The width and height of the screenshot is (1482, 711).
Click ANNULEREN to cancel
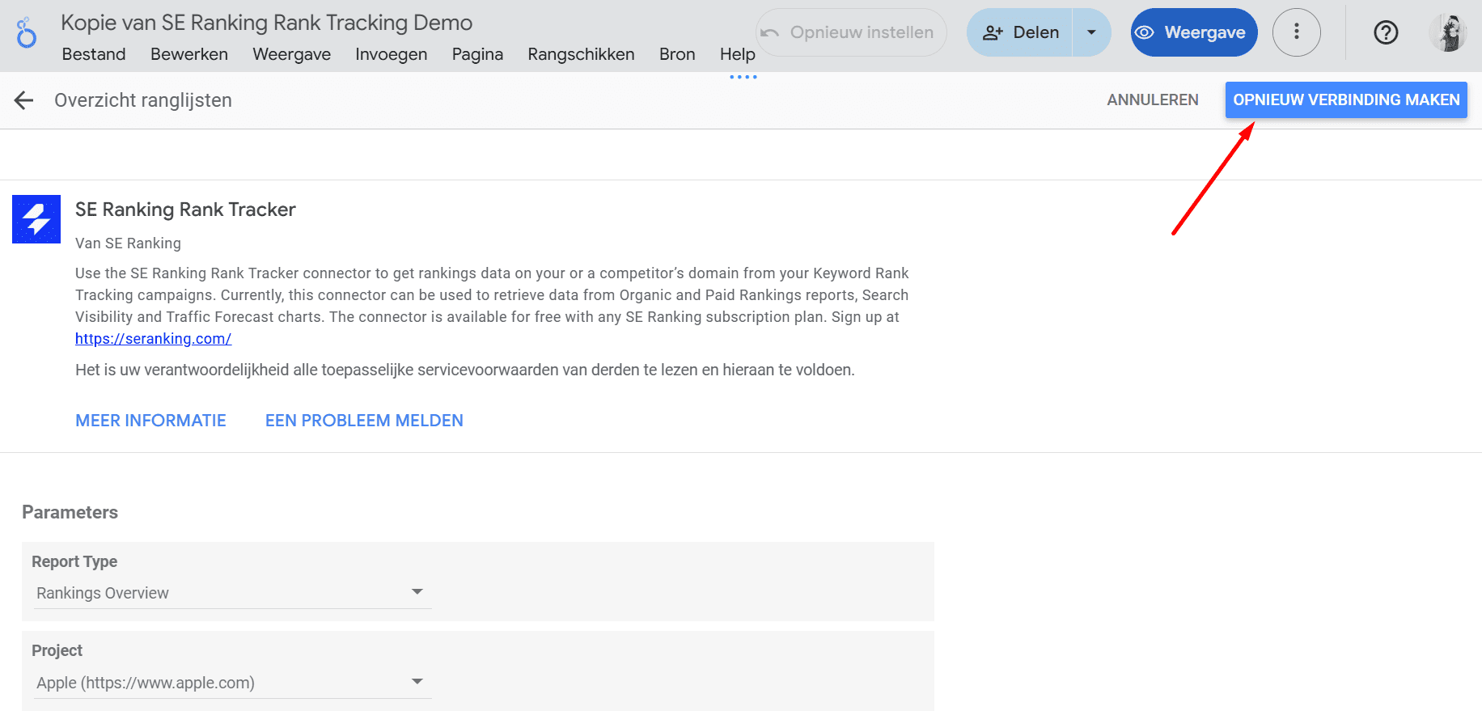pos(1153,99)
